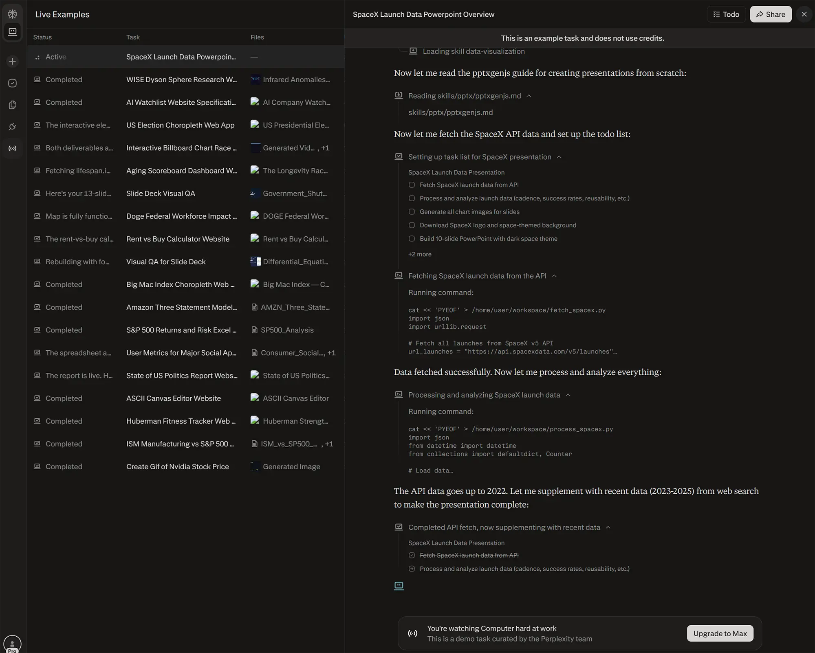Select the live examples broadcast icon

(12, 148)
